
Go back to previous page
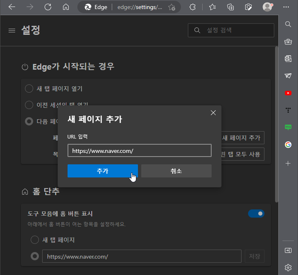[x=12, y=7]
